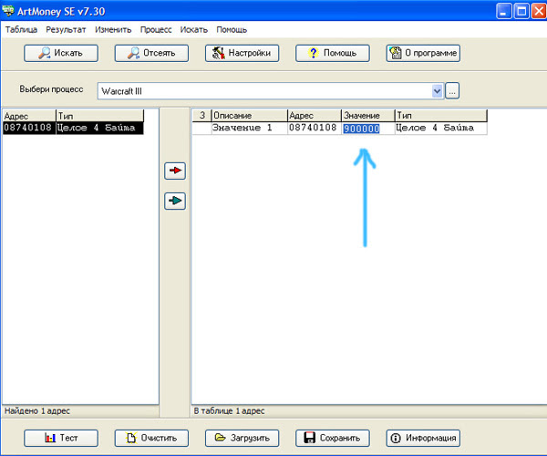Screen dimensions: 547x456
Task: Click the 08740108 address cell in table
Action: pos(315,128)
